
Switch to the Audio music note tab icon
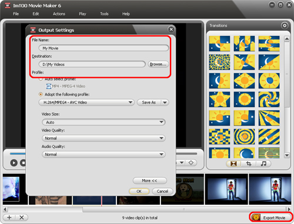(263, 163)
